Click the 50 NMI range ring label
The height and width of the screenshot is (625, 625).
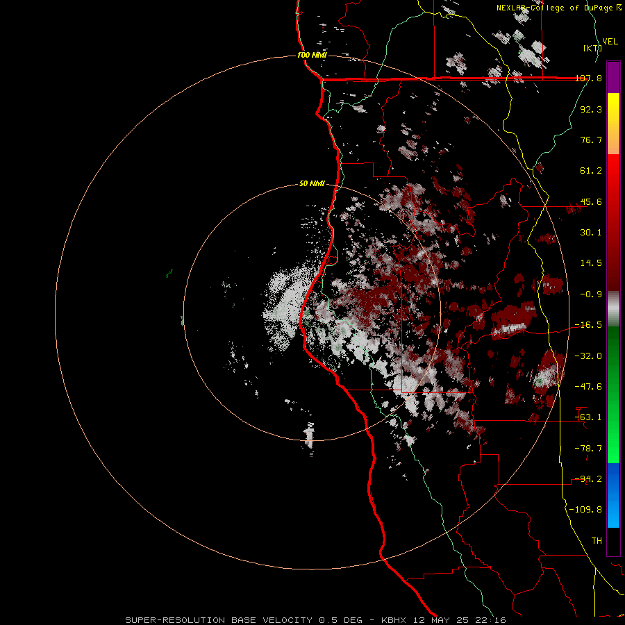(312, 184)
